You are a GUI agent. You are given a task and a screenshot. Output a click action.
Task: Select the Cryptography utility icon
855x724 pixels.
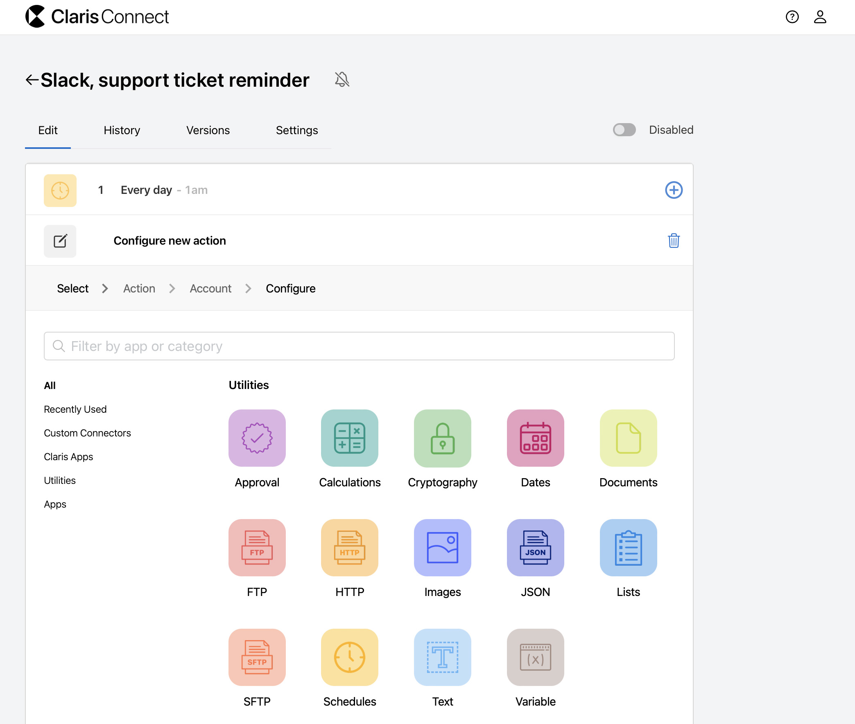pyautogui.click(x=442, y=438)
